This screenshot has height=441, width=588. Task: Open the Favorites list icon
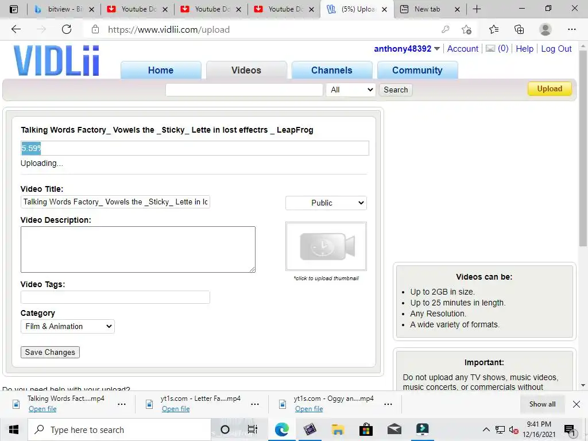coord(494,29)
